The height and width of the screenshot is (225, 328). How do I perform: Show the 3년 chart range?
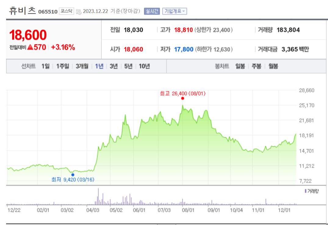pos(114,66)
